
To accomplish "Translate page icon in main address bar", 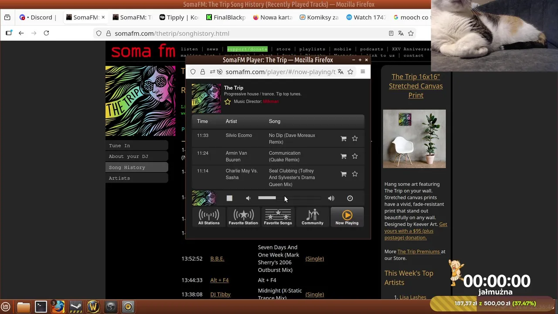I will [401, 33].
